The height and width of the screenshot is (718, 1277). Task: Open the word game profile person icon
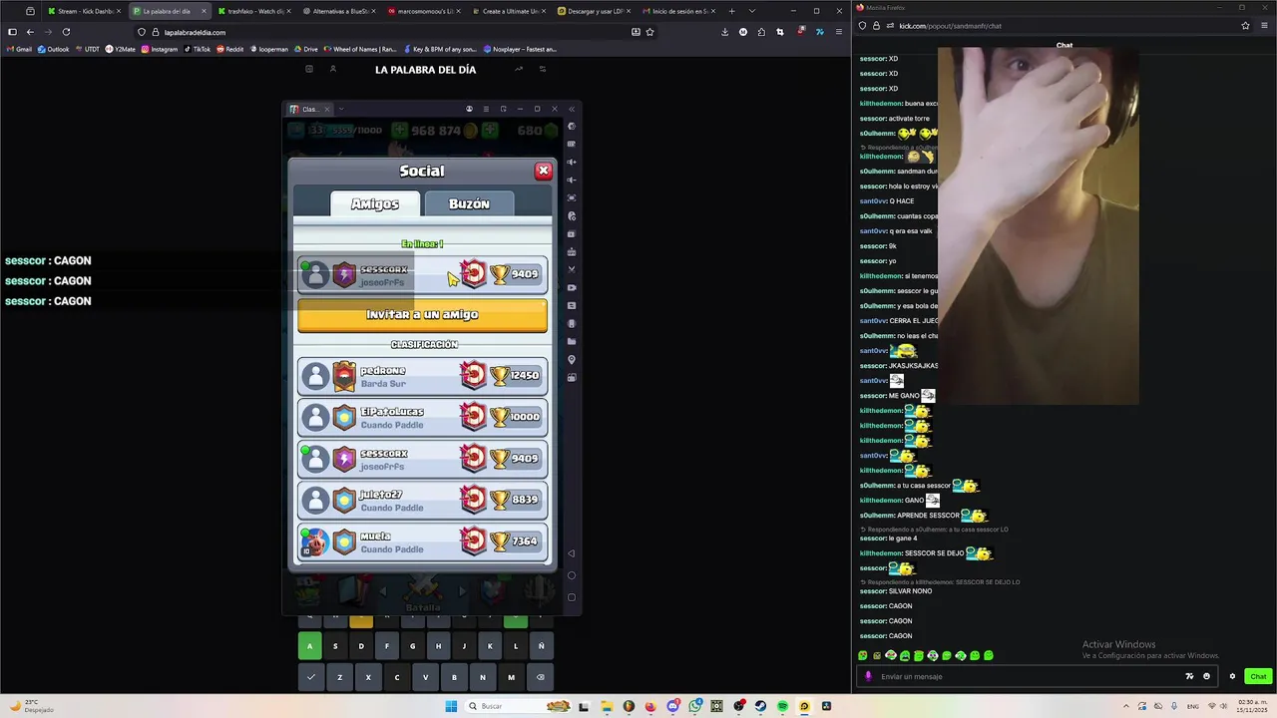(333, 69)
